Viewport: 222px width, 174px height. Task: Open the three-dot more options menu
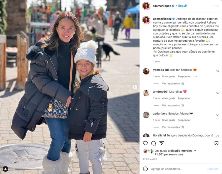click(216, 6)
